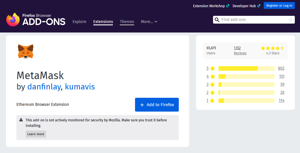Click the 2-star rating bar
This screenshot has height=153, width=300.
click(x=246, y=92)
